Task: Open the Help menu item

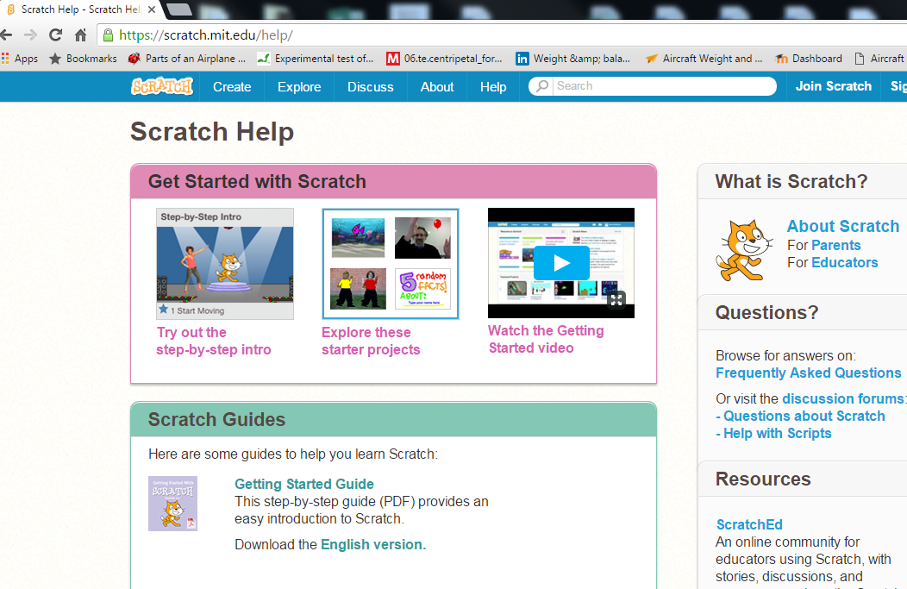Action: point(493,87)
